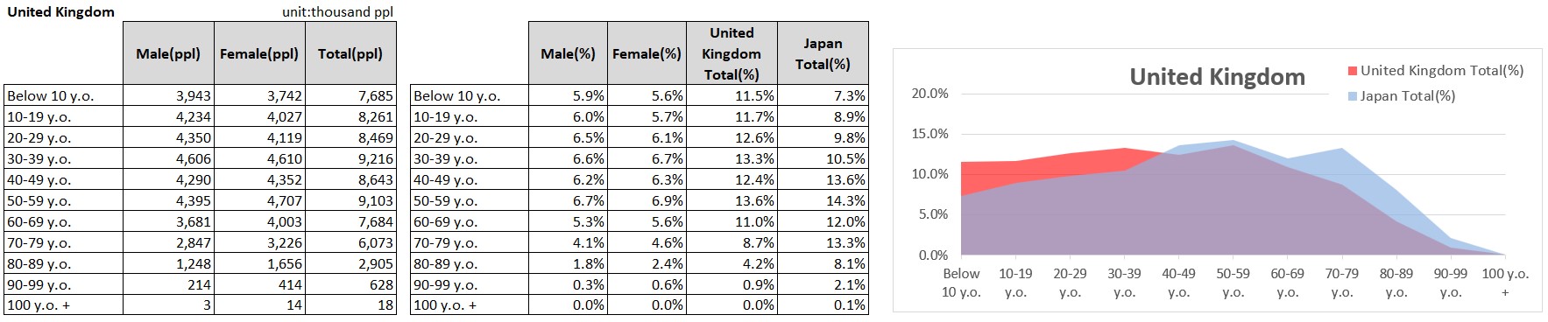
Task: Click the United Kingdom Total(%) header cell
Action: coord(732,53)
